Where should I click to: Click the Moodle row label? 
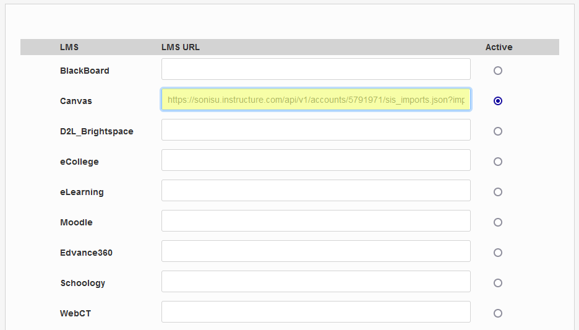coord(77,222)
